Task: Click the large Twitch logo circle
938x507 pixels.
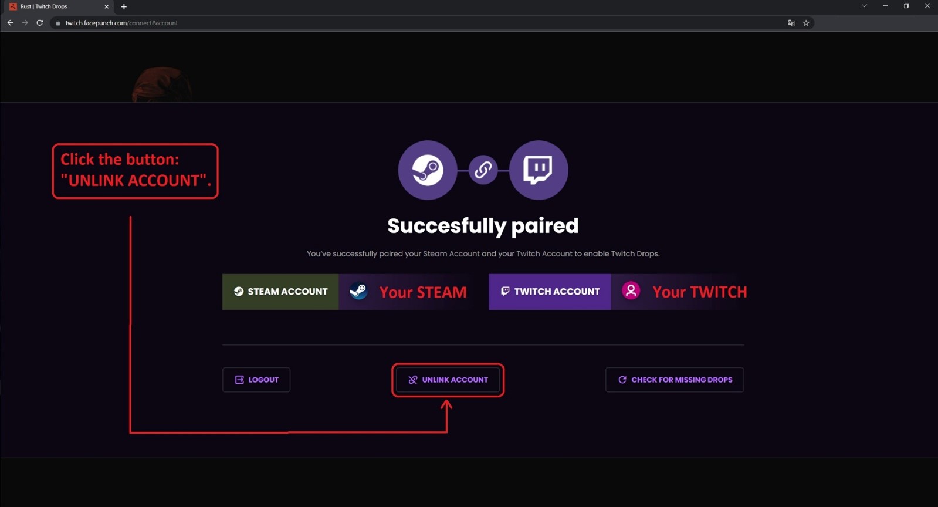Action: click(538, 170)
